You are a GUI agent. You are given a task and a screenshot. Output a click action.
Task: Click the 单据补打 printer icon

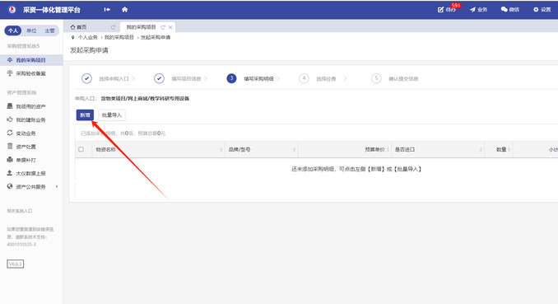(x=10, y=160)
